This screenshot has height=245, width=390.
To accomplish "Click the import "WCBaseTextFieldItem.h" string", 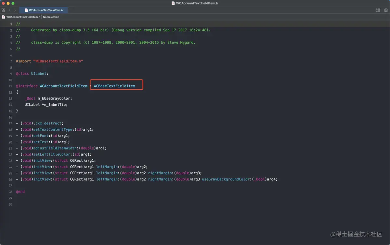I will click(58, 61).
